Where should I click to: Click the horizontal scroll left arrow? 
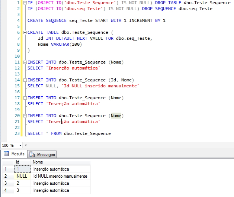click(26, 145)
